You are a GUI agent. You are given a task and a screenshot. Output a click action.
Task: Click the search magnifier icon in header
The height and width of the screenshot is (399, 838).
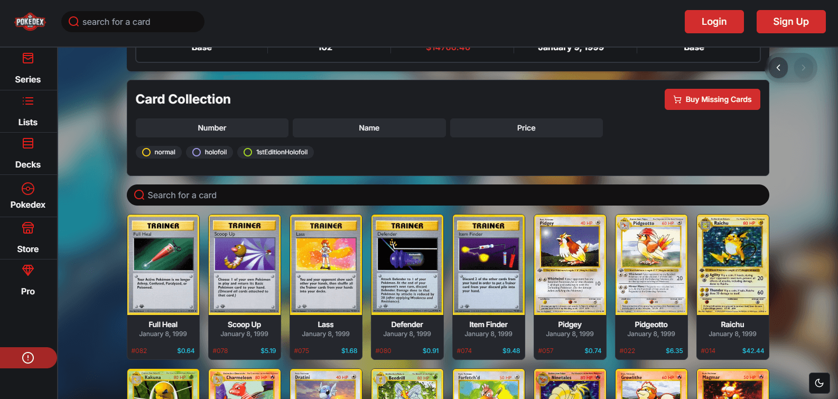coord(74,22)
